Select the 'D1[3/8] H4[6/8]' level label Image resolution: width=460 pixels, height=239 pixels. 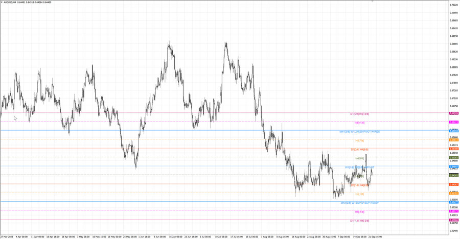point(360,150)
